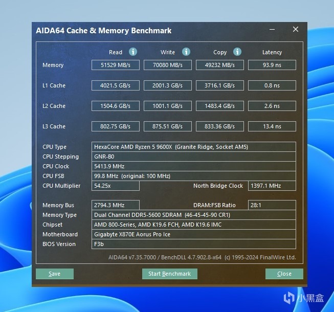Click the Motherboard label

tap(60, 234)
